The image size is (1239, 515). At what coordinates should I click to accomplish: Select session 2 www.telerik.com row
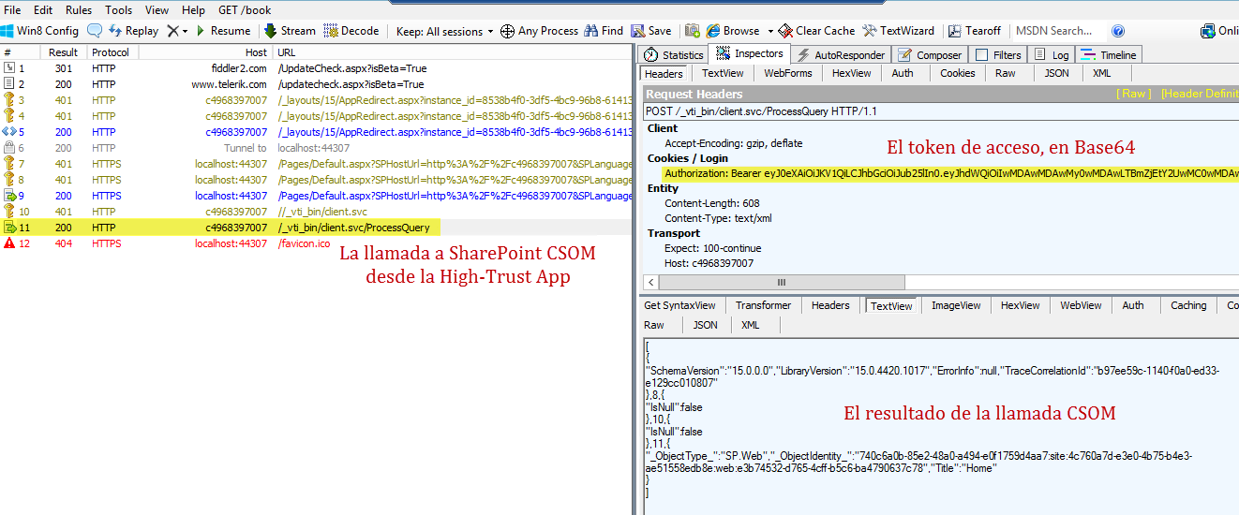pyautogui.click(x=316, y=84)
